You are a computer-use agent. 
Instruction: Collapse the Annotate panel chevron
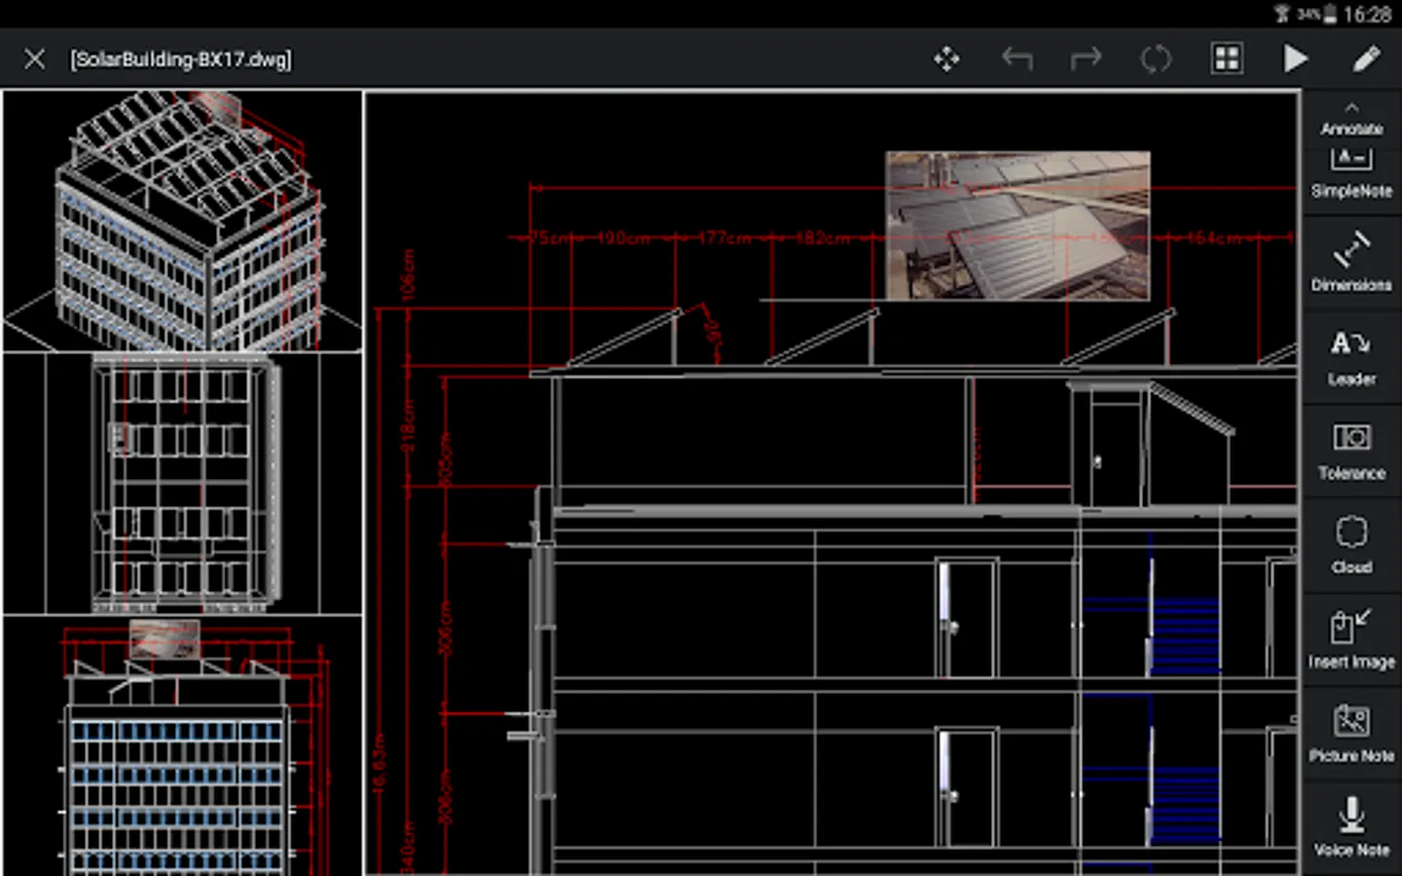(x=1351, y=108)
